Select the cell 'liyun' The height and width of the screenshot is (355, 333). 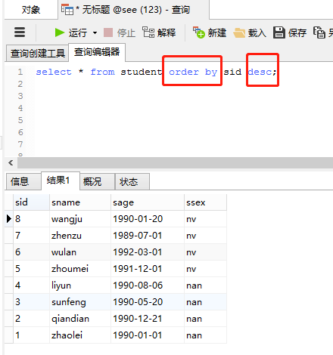[x=80, y=286]
